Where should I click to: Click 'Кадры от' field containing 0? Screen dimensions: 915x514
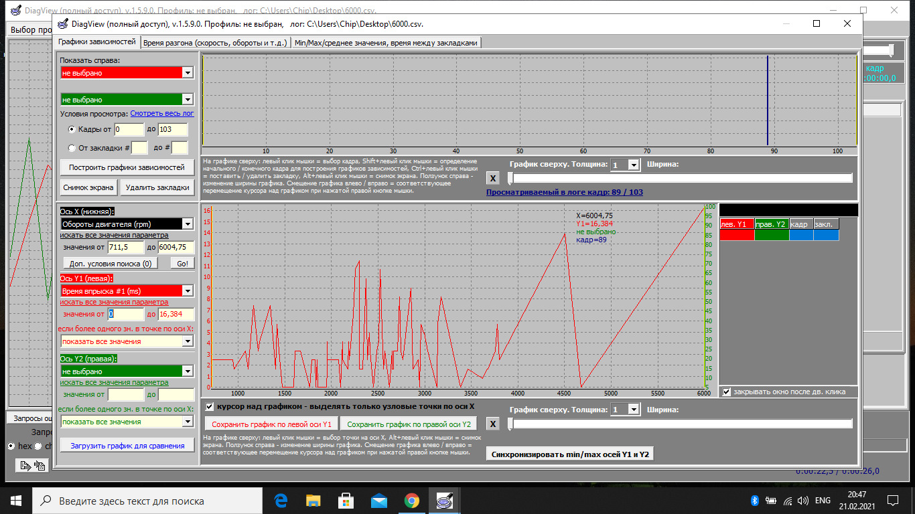[129, 129]
